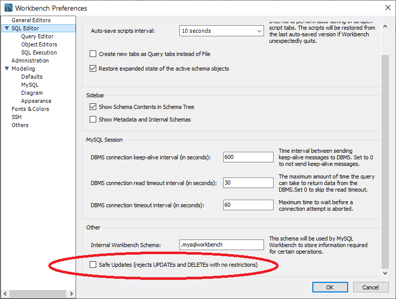Select SQL Execution in the tree
The width and height of the screenshot is (396, 299).
[39, 52]
